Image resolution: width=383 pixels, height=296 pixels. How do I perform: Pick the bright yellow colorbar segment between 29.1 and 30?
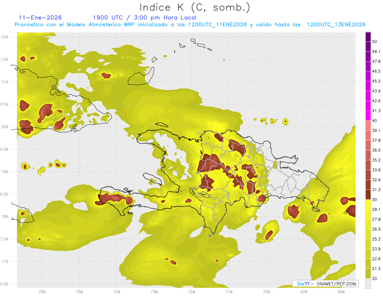[368, 205]
